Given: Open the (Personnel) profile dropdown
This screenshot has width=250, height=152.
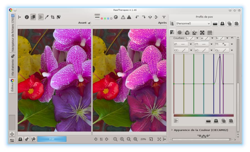Looking at the screenshot, I should pyautogui.click(x=193, y=24).
